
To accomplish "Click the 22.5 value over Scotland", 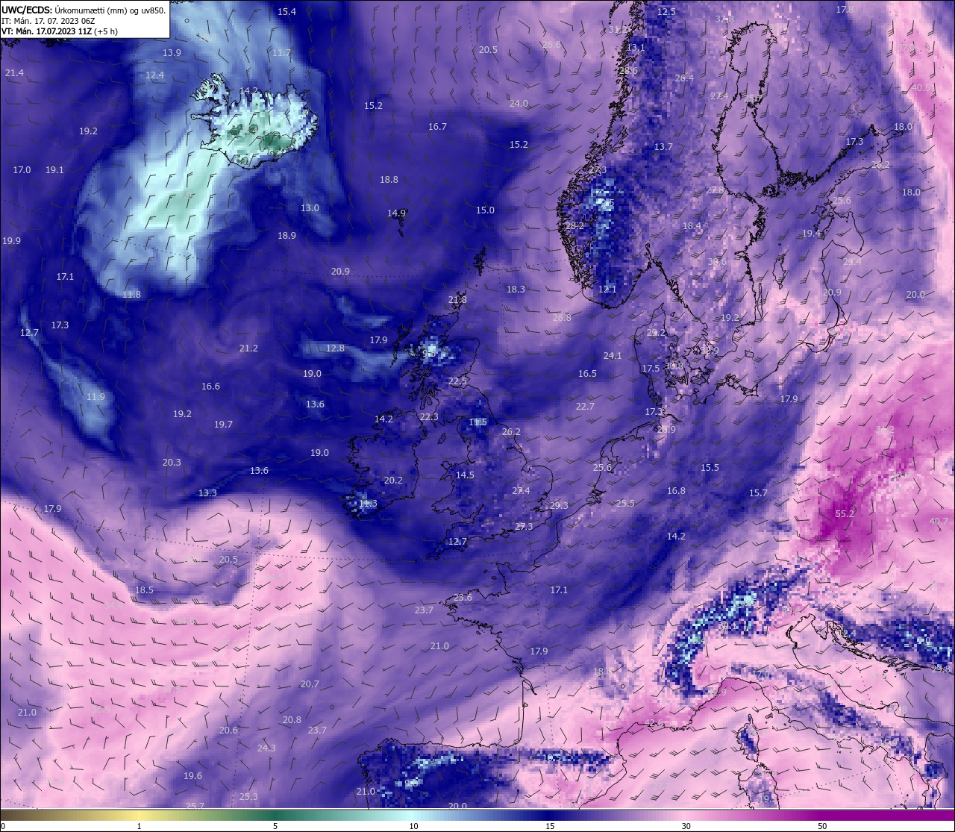I will pyautogui.click(x=457, y=381).
